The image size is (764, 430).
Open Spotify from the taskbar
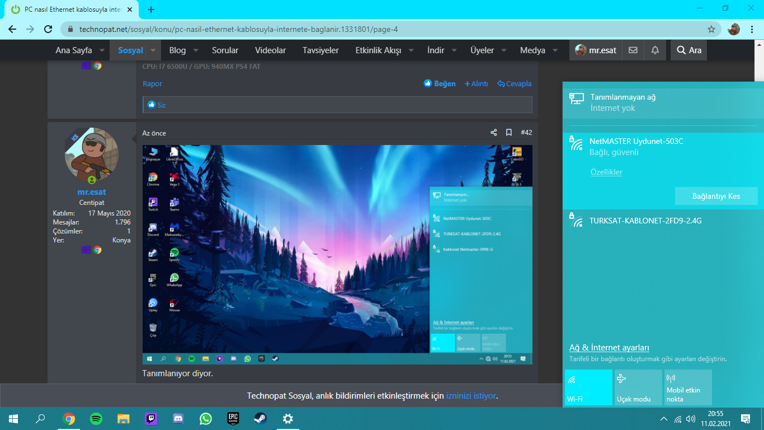click(x=96, y=418)
